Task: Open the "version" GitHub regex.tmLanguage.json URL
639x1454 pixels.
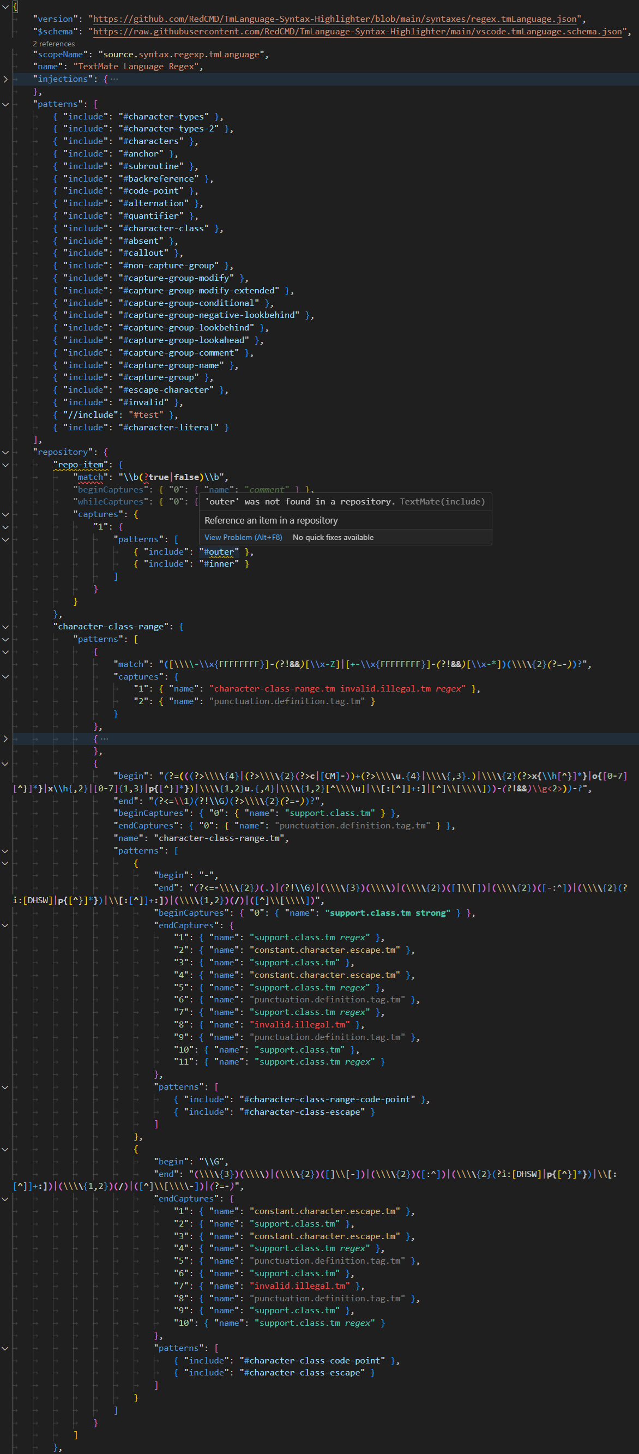Action: (x=336, y=19)
